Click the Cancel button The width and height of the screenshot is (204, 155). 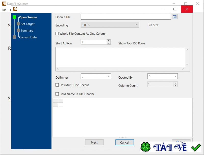pyautogui.click(x=124, y=142)
